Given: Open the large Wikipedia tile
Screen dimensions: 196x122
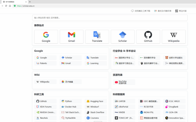Looking at the screenshot, I should pos(174,37).
